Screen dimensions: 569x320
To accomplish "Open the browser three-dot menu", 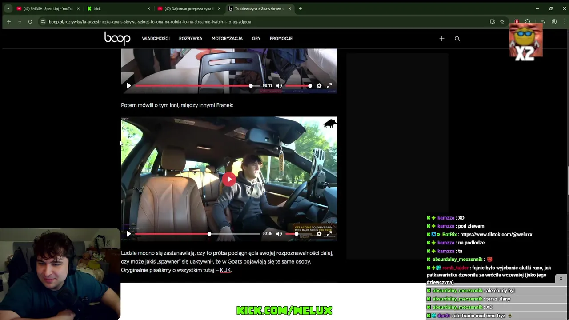I will pyautogui.click(x=564, y=21).
